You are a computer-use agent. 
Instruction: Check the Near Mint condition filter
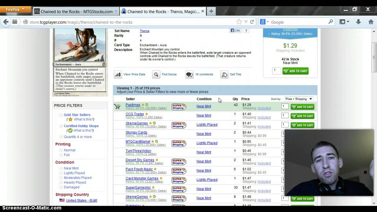(x=61, y=168)
